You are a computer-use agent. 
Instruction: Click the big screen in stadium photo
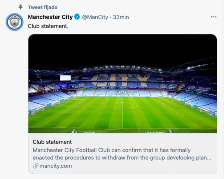click(65, 78)
